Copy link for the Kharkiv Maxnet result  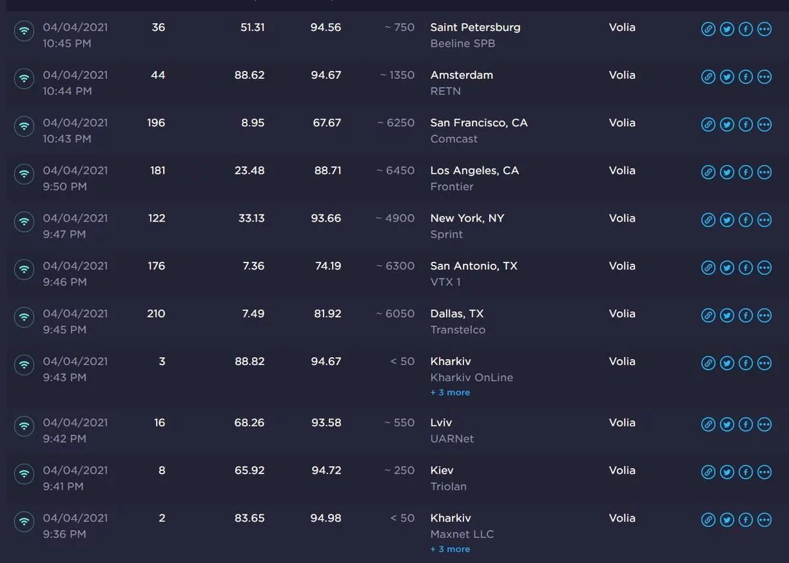(708, 520)
